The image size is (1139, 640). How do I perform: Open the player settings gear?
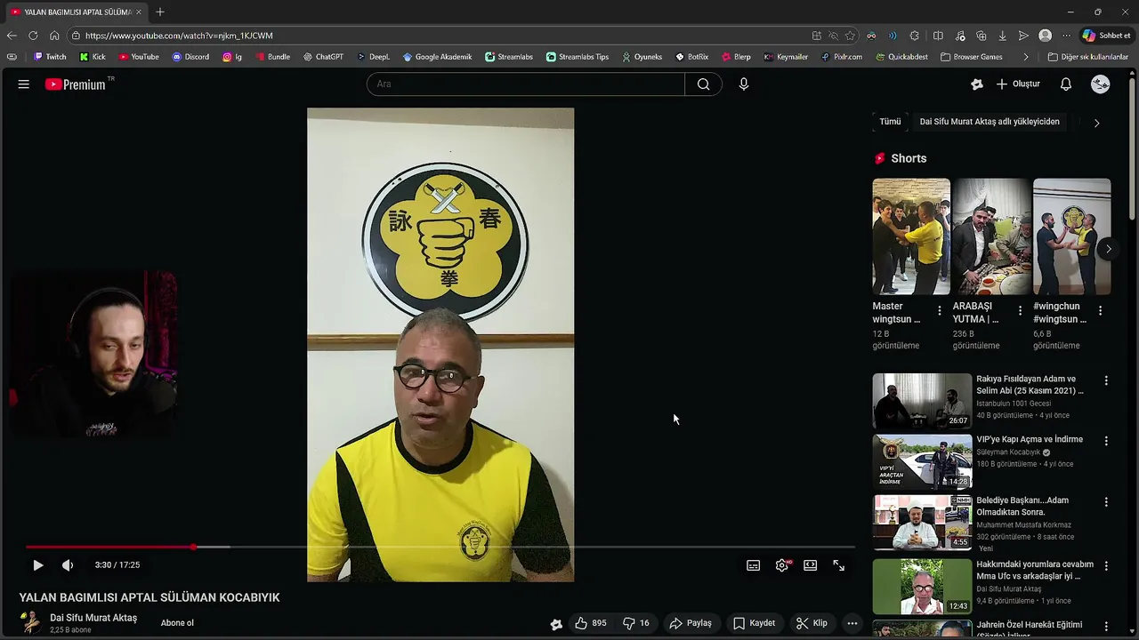(782, 565)
